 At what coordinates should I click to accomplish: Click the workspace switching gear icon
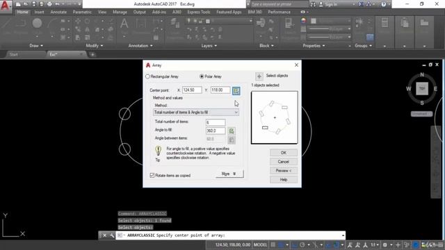[385, 244]
